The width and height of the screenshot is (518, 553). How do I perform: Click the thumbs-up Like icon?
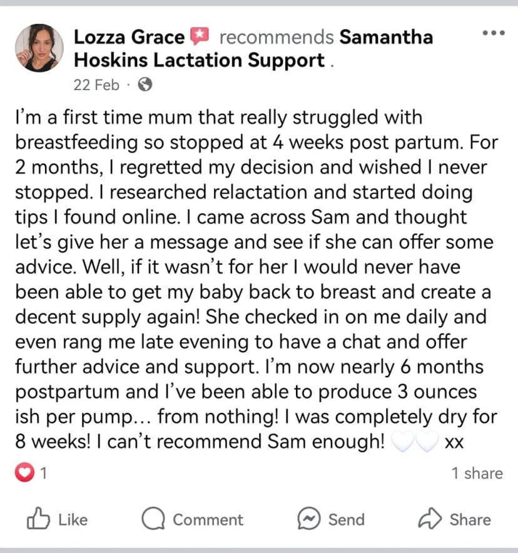click(38, 518)
